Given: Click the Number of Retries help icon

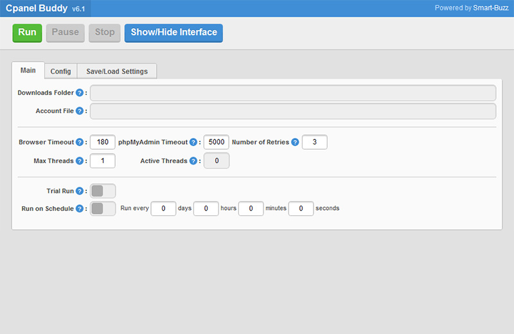Looking at the screenshot, I should click(x=295, y=142).
